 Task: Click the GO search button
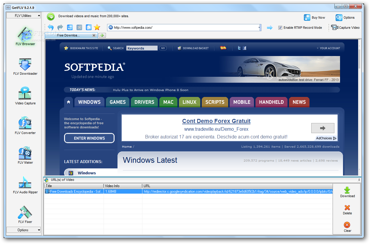[x=163, y=48]
